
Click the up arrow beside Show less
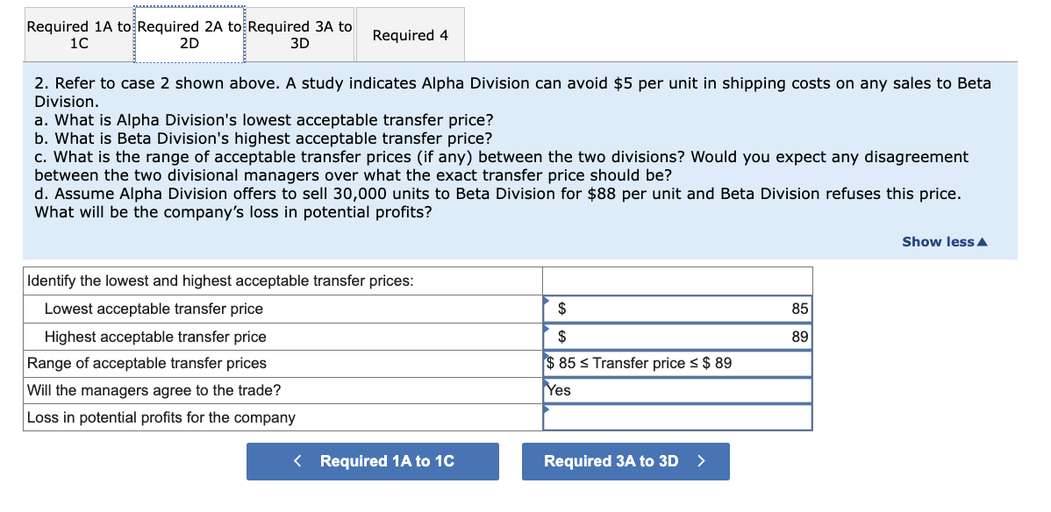pos(982,241)
